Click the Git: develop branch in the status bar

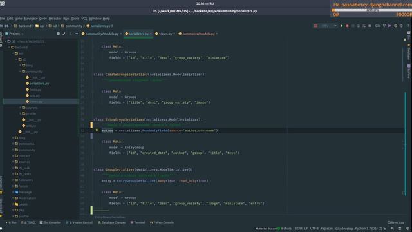(344, 229)
